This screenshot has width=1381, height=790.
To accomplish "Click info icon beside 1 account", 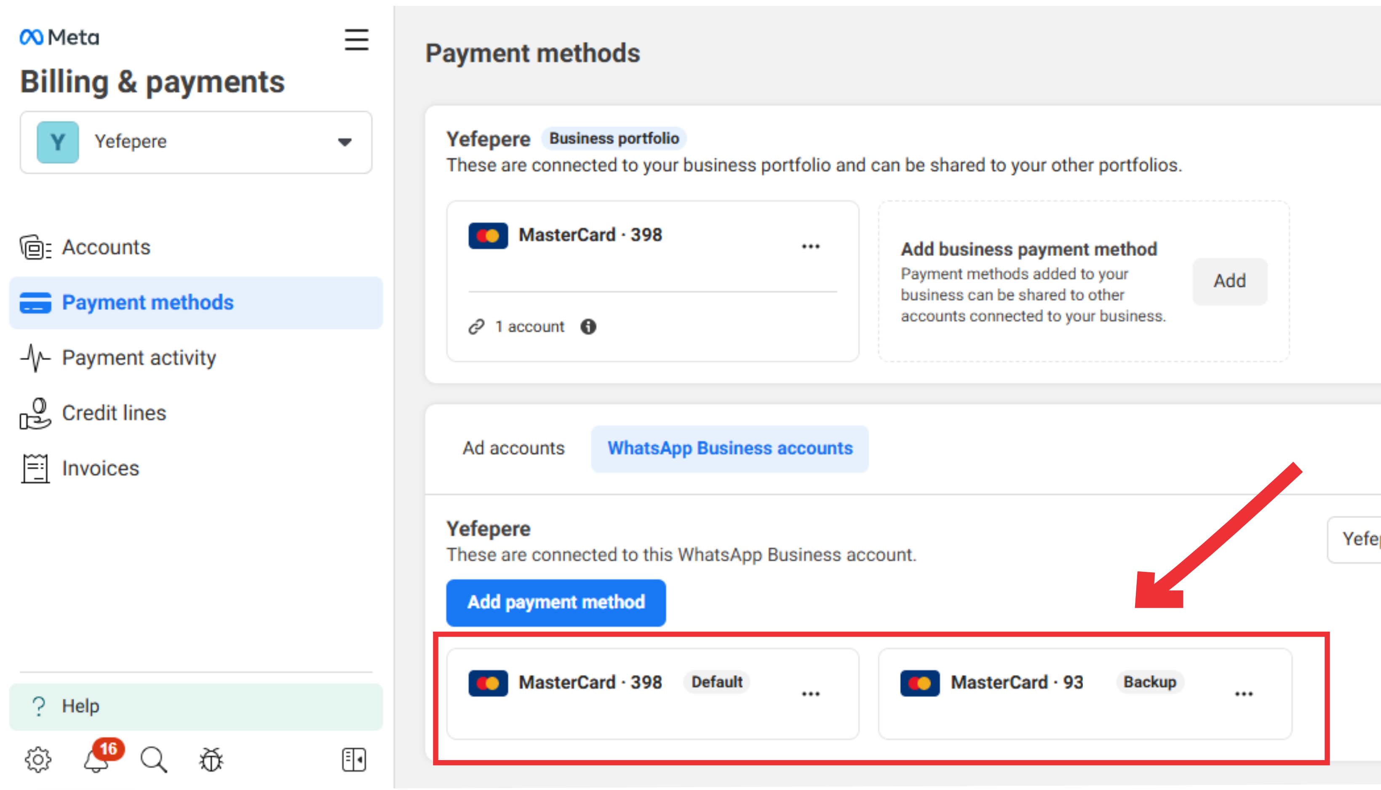I will pyautogui.click(x=588, y=326).
